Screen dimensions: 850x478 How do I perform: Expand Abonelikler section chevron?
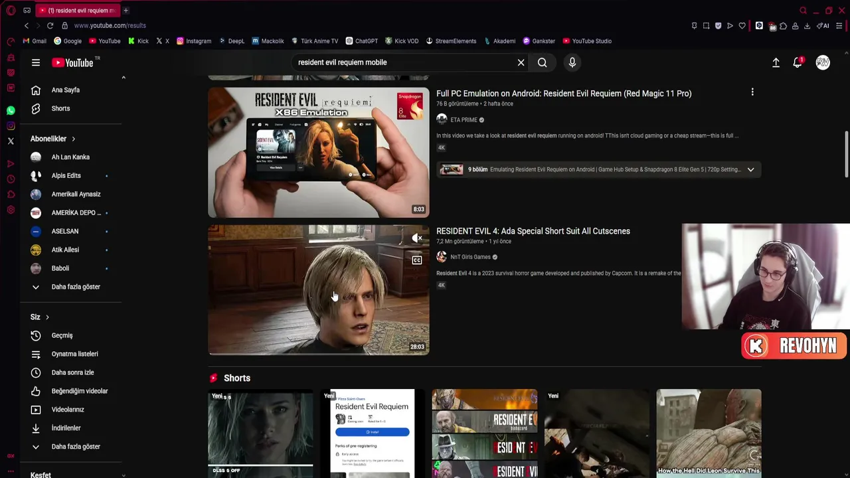click(x=73, y=139)
